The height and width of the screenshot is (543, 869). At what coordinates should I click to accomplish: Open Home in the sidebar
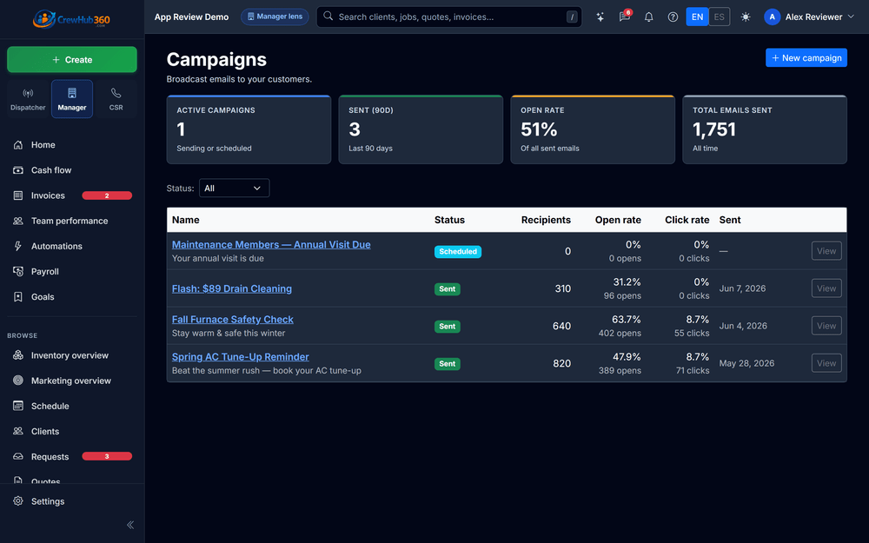pyautogui.click(x=72, y=144)
